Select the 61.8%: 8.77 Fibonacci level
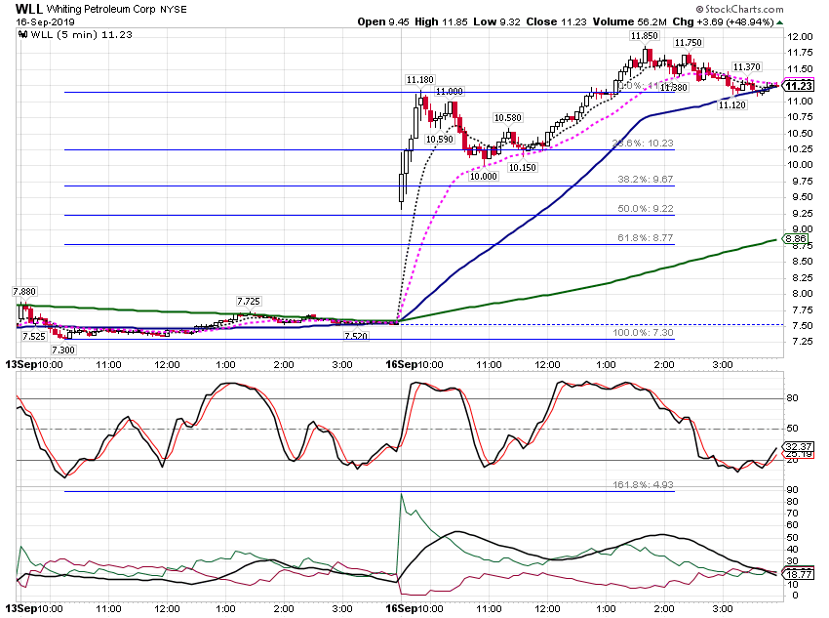The height and width of the screenshot is (618, 829). [x=645, y=238]
